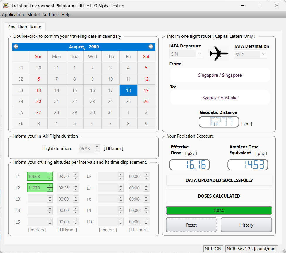
Task: Open the Help menu
Action: tap(66, 15)
